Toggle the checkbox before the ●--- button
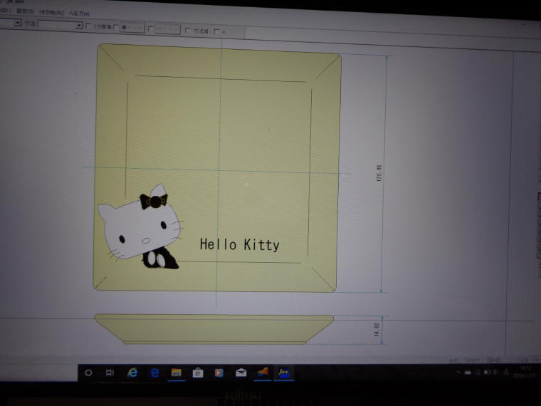 click(x=115, y=26)
